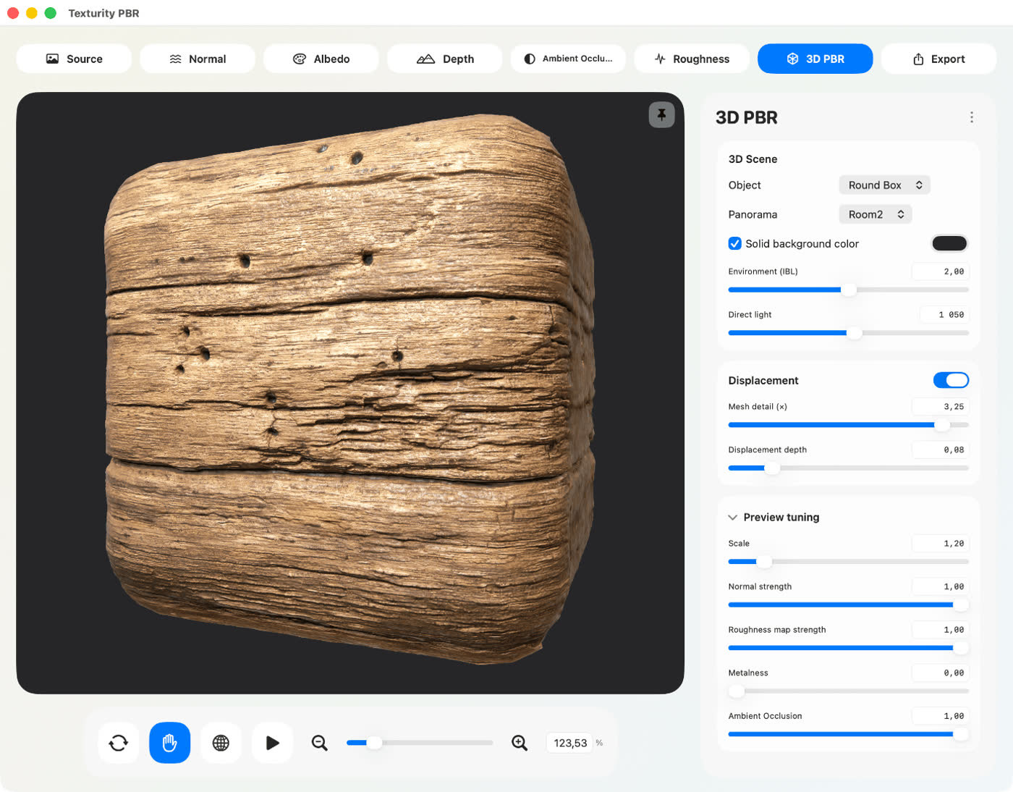
Task: Open the solid background color swatch
Action: coord(949,243)
